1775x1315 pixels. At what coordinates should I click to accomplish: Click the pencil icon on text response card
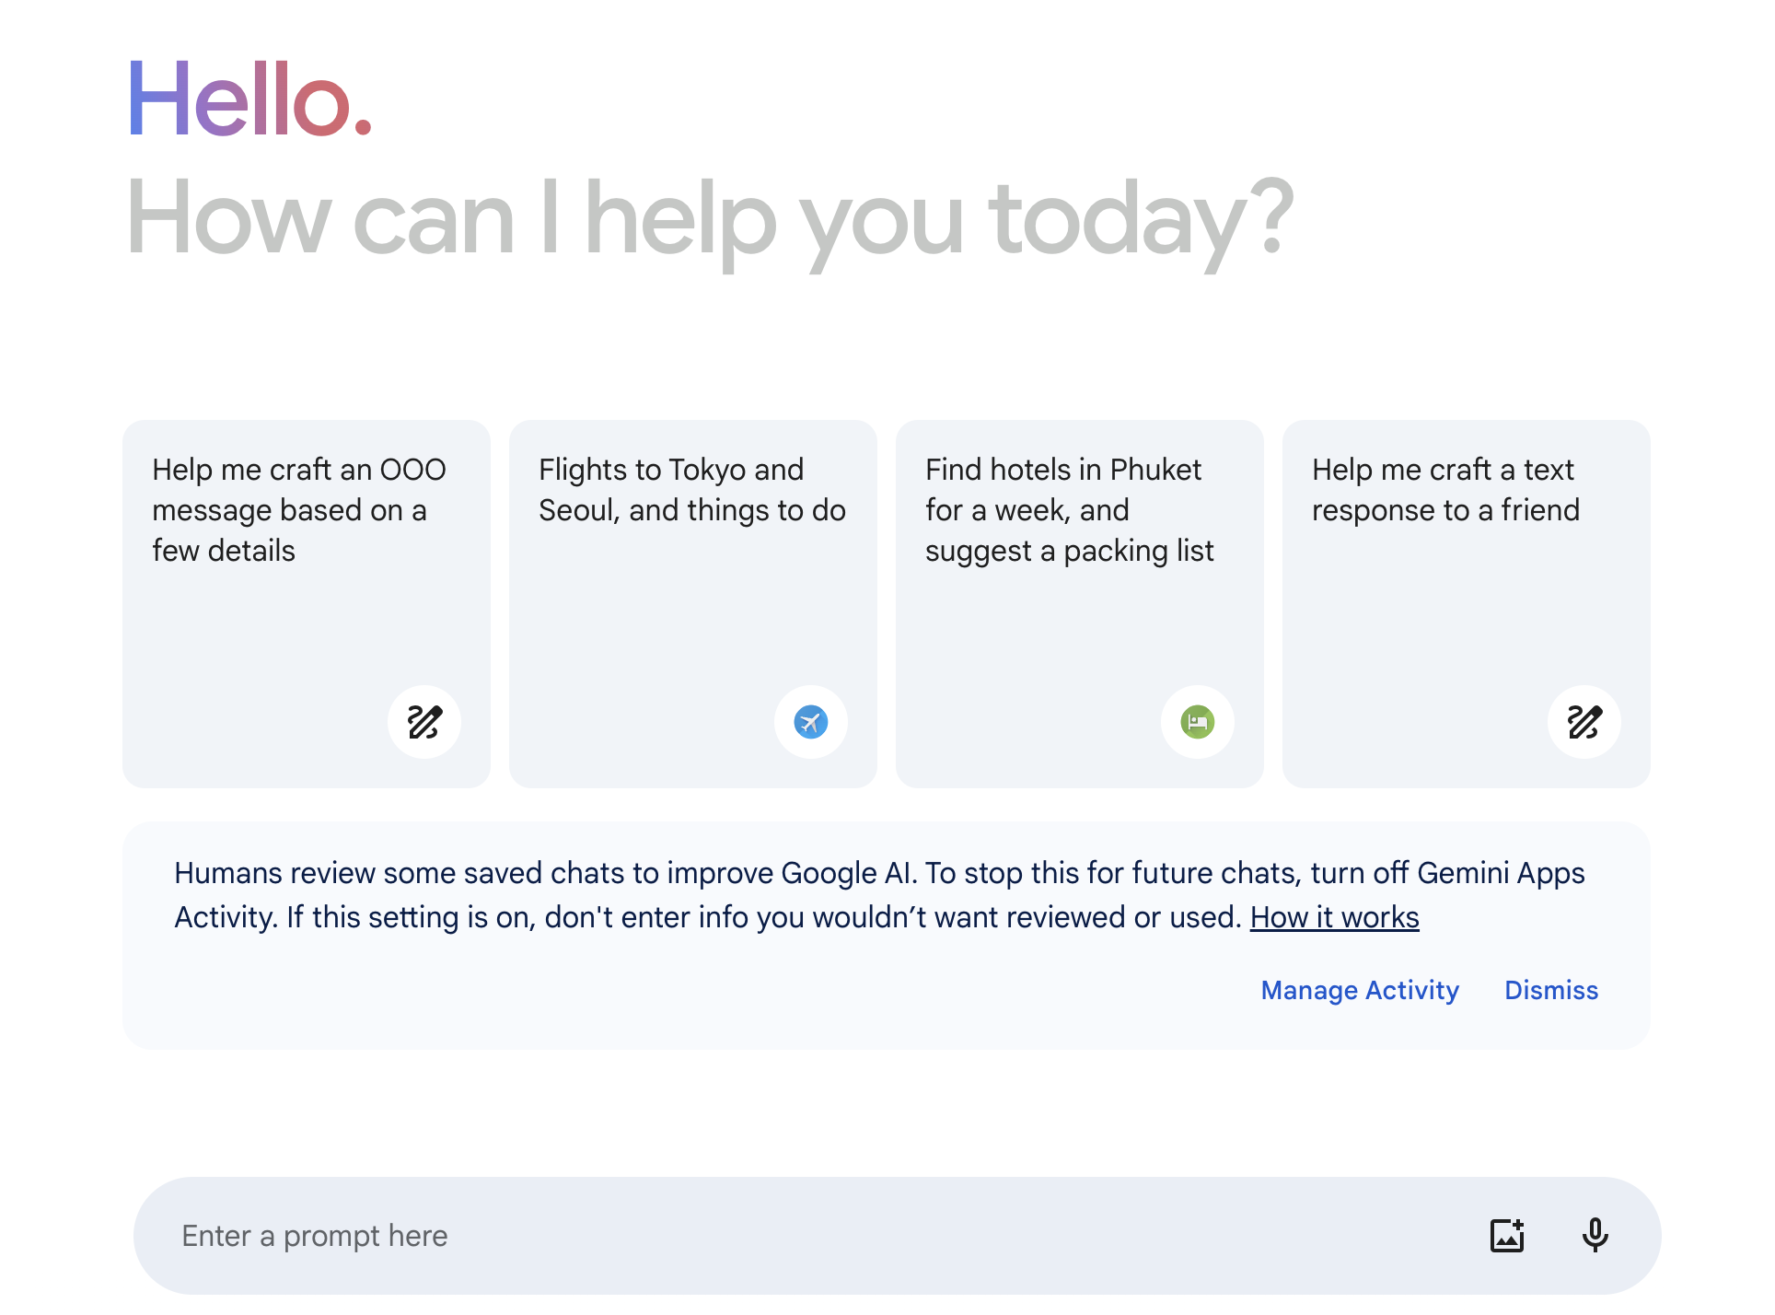pos(1584,722)
